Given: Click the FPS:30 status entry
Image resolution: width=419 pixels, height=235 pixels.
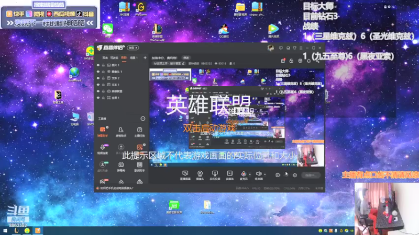Looking at the screenshot, I should point(256,188).
